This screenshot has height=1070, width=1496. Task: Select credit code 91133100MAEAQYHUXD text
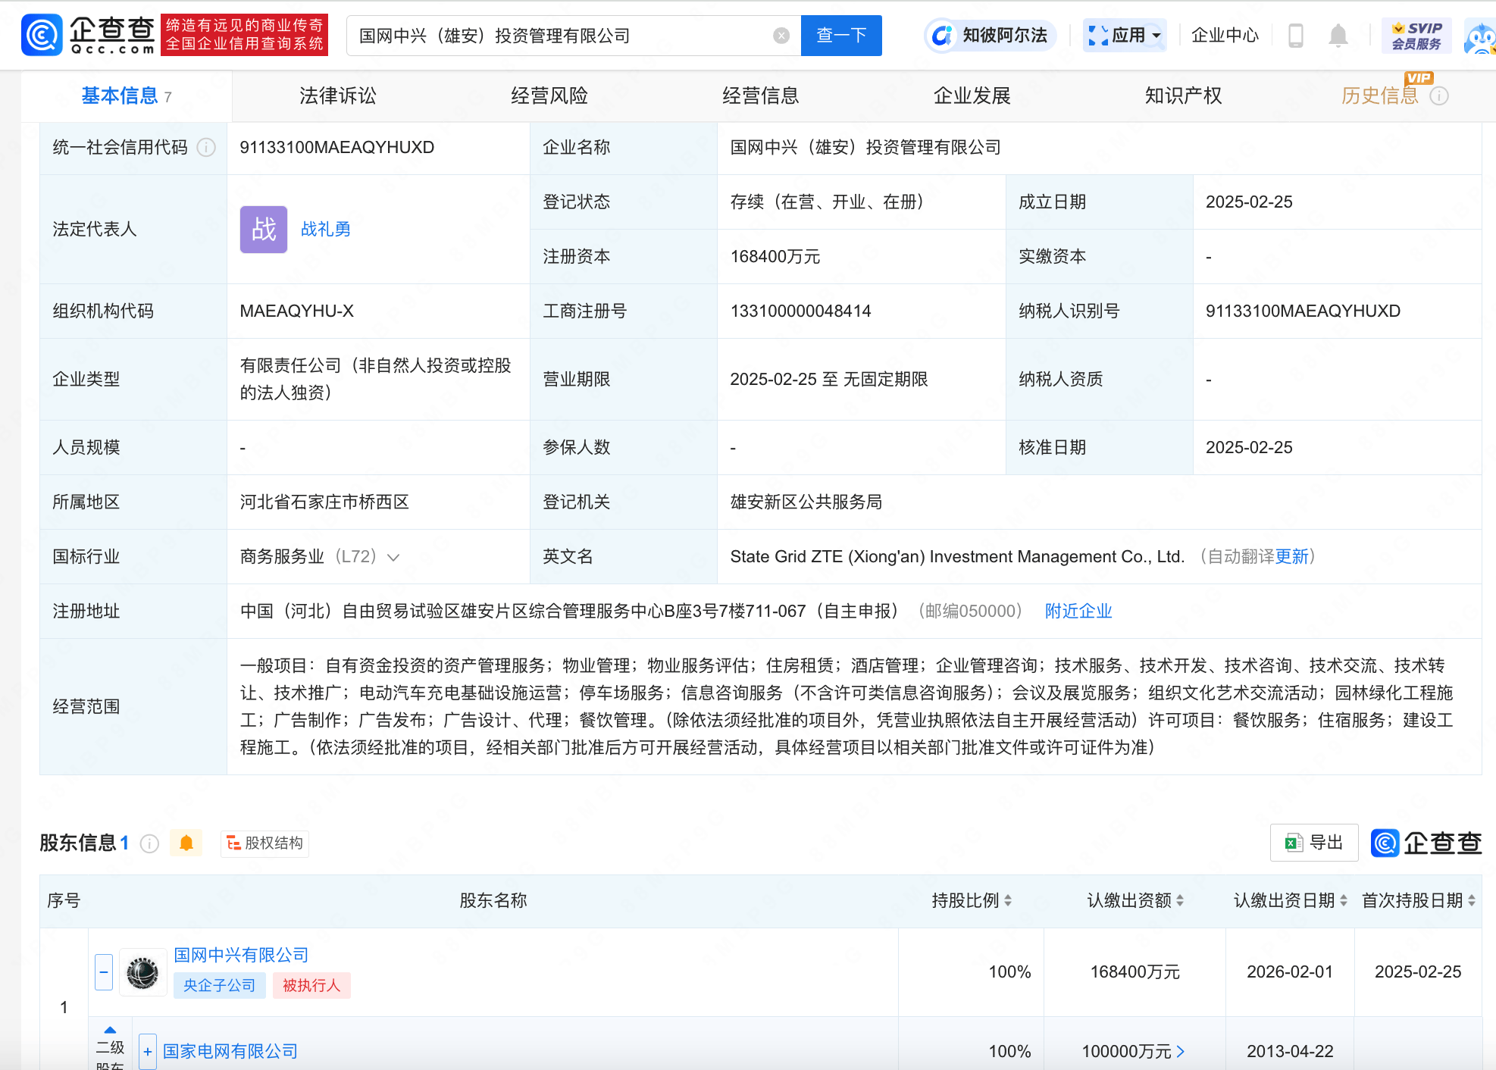337,148
